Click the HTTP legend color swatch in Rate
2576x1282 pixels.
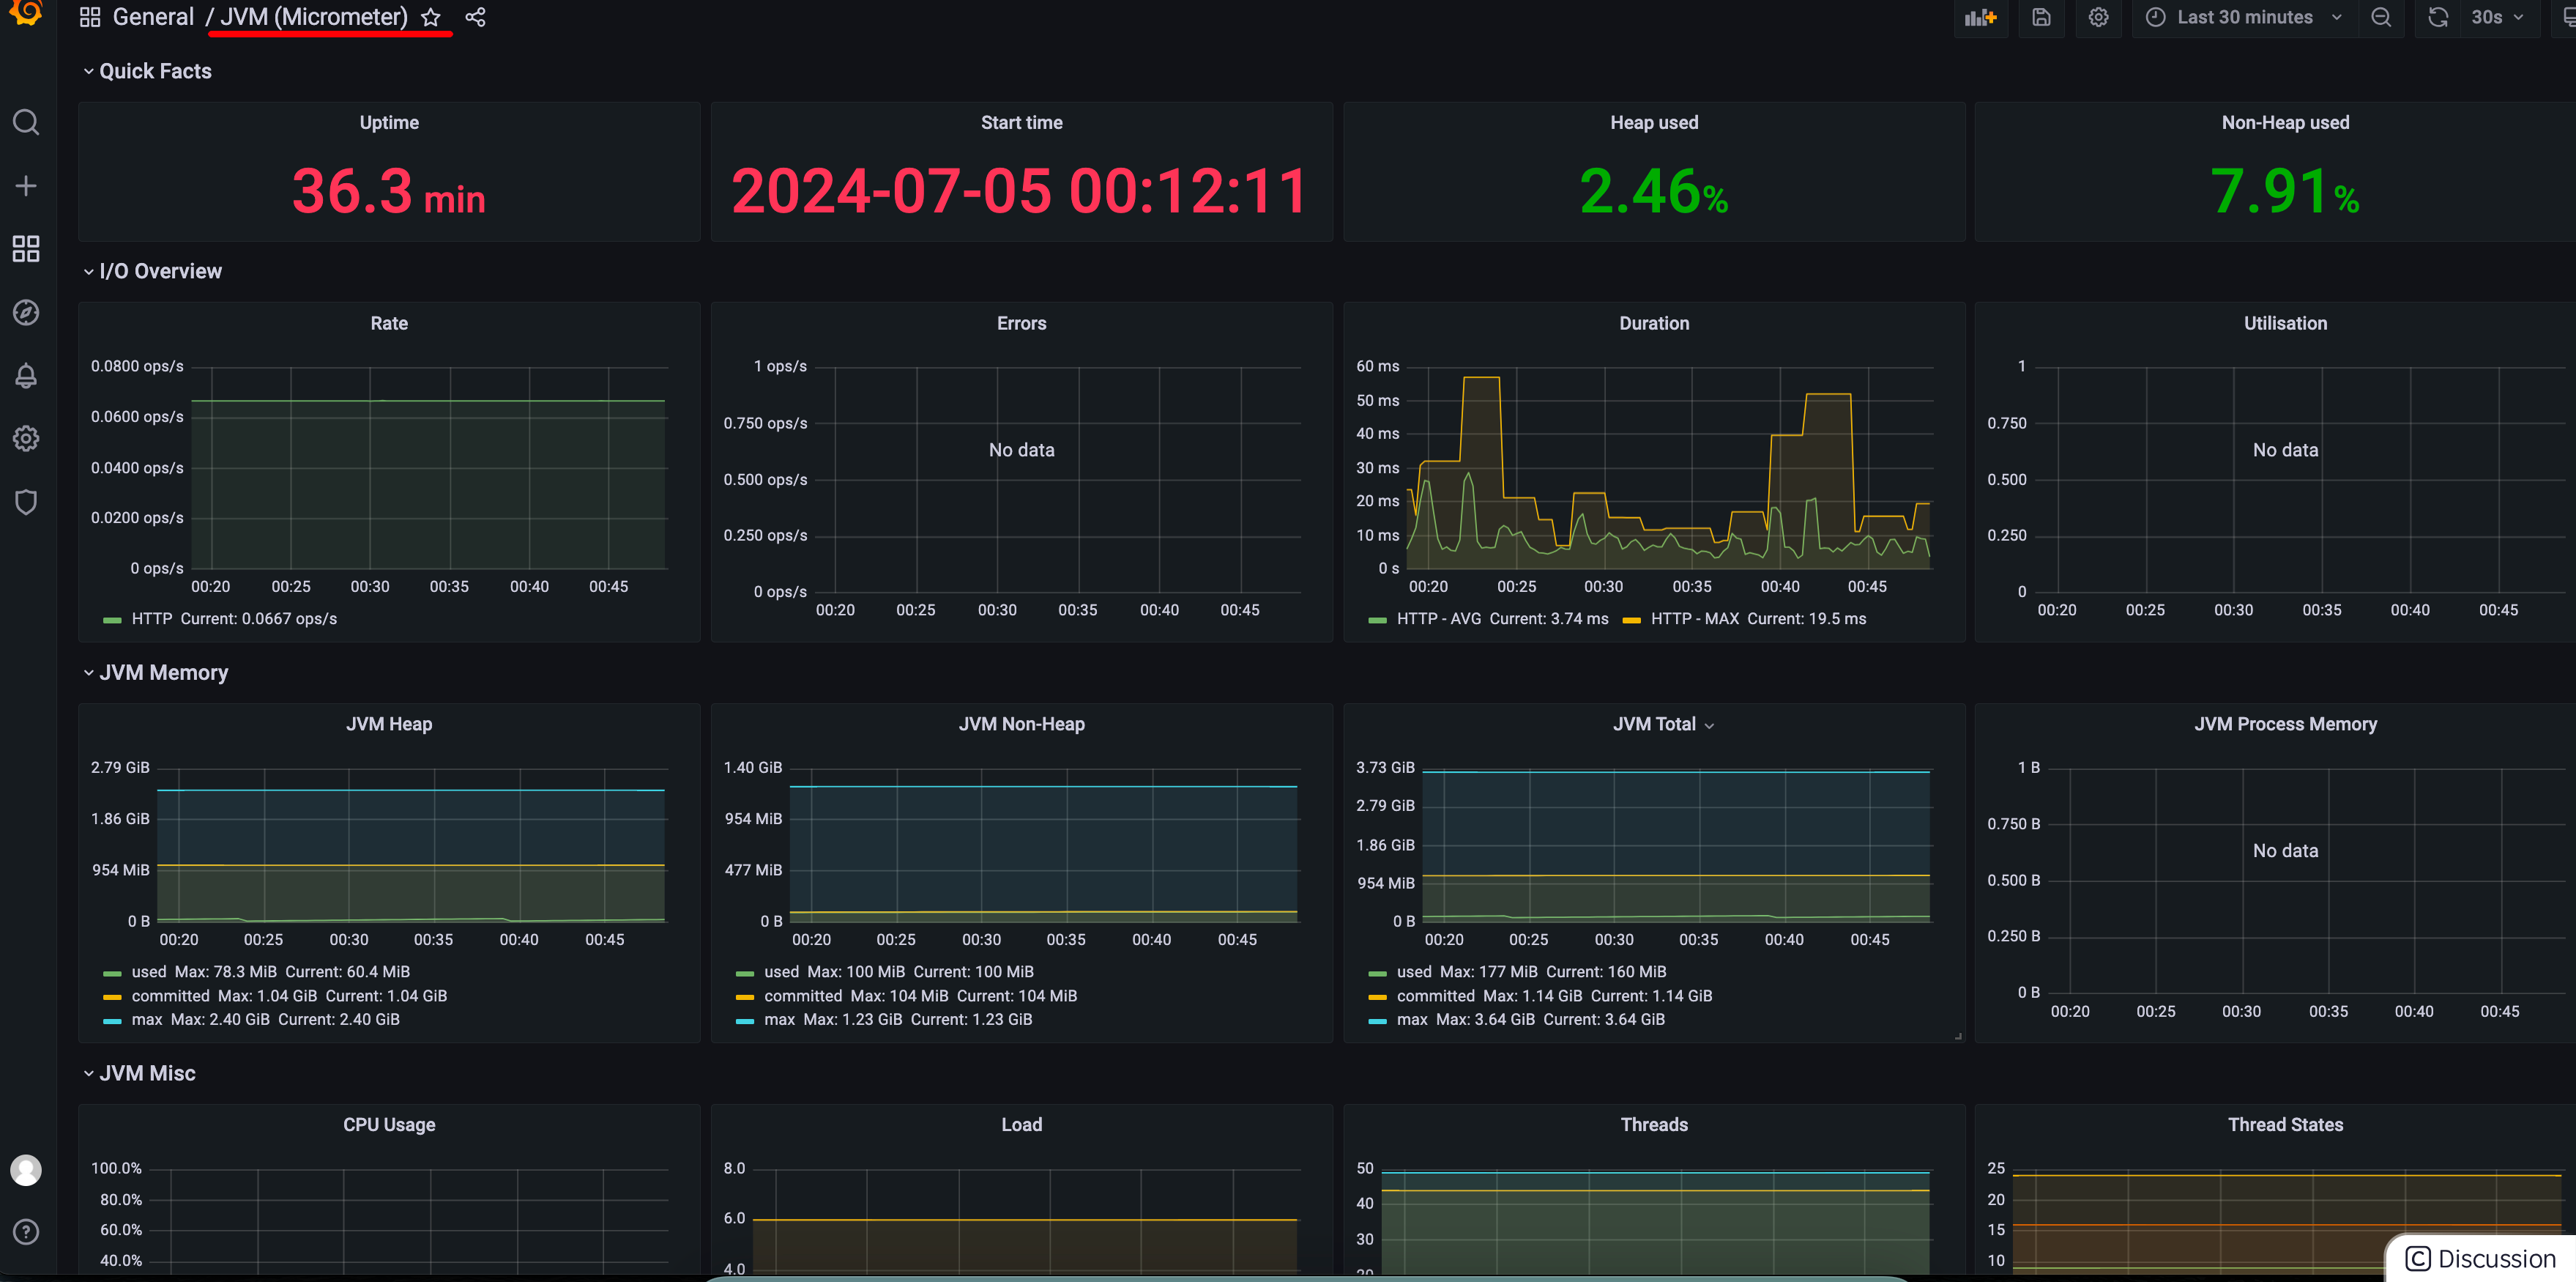pyautogui.click(x=112, y=620)
